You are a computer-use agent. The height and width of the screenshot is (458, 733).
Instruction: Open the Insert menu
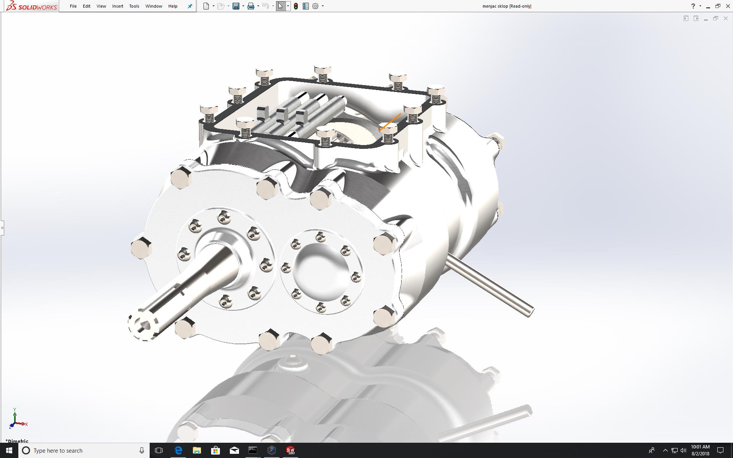point(117,6)
